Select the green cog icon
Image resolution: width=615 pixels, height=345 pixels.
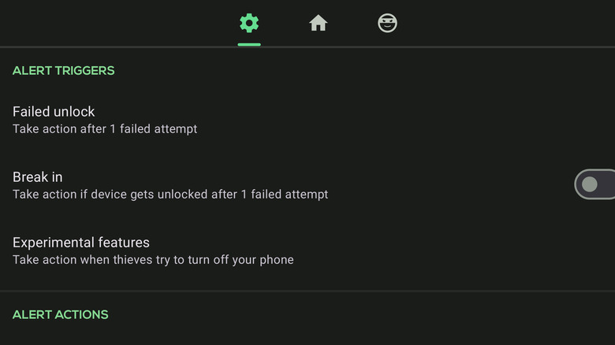tap(249, 24)
